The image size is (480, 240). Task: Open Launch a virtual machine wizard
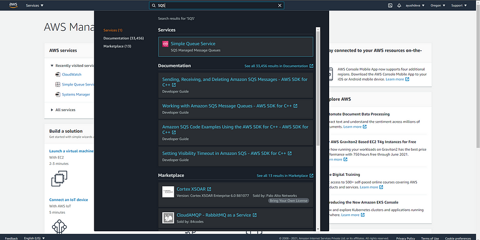[x=71, y=151]
